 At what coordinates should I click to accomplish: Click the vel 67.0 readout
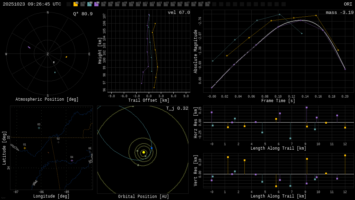tap(179, 13)
